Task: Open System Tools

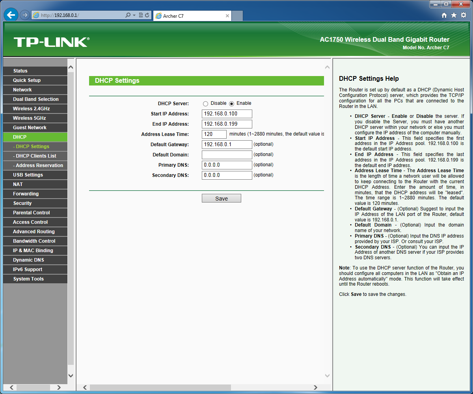Action: (35, 279)
